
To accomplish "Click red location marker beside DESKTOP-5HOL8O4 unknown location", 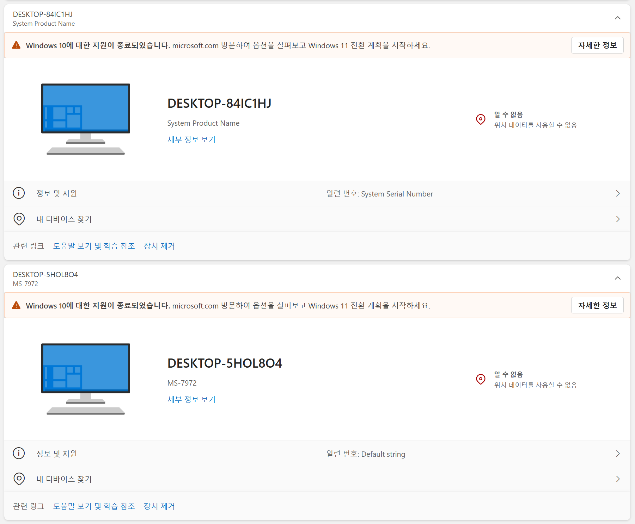I will (x=481, y=379).
